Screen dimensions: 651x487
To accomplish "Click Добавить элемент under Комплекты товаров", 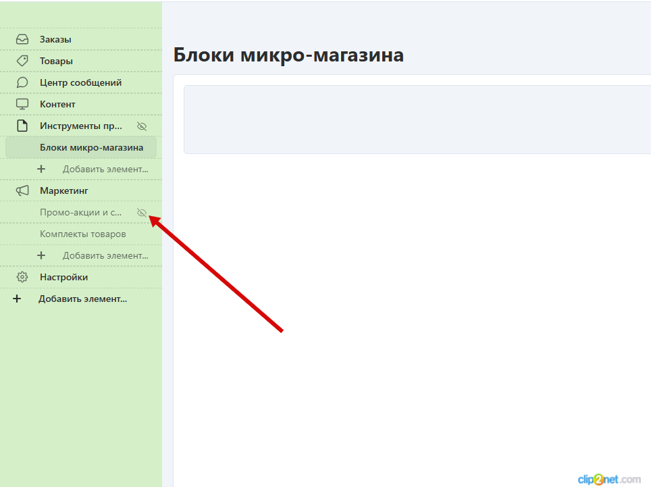I will [105, 255].
